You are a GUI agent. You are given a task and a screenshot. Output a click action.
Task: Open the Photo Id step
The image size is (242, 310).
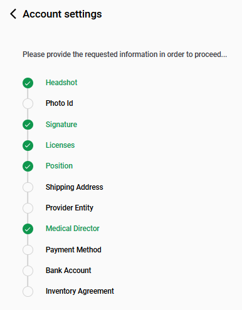click(60, 103)
